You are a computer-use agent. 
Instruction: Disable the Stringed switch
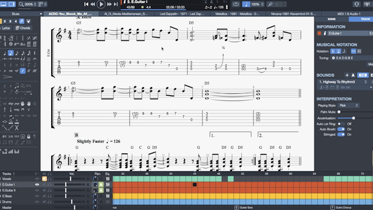[341, 135]
